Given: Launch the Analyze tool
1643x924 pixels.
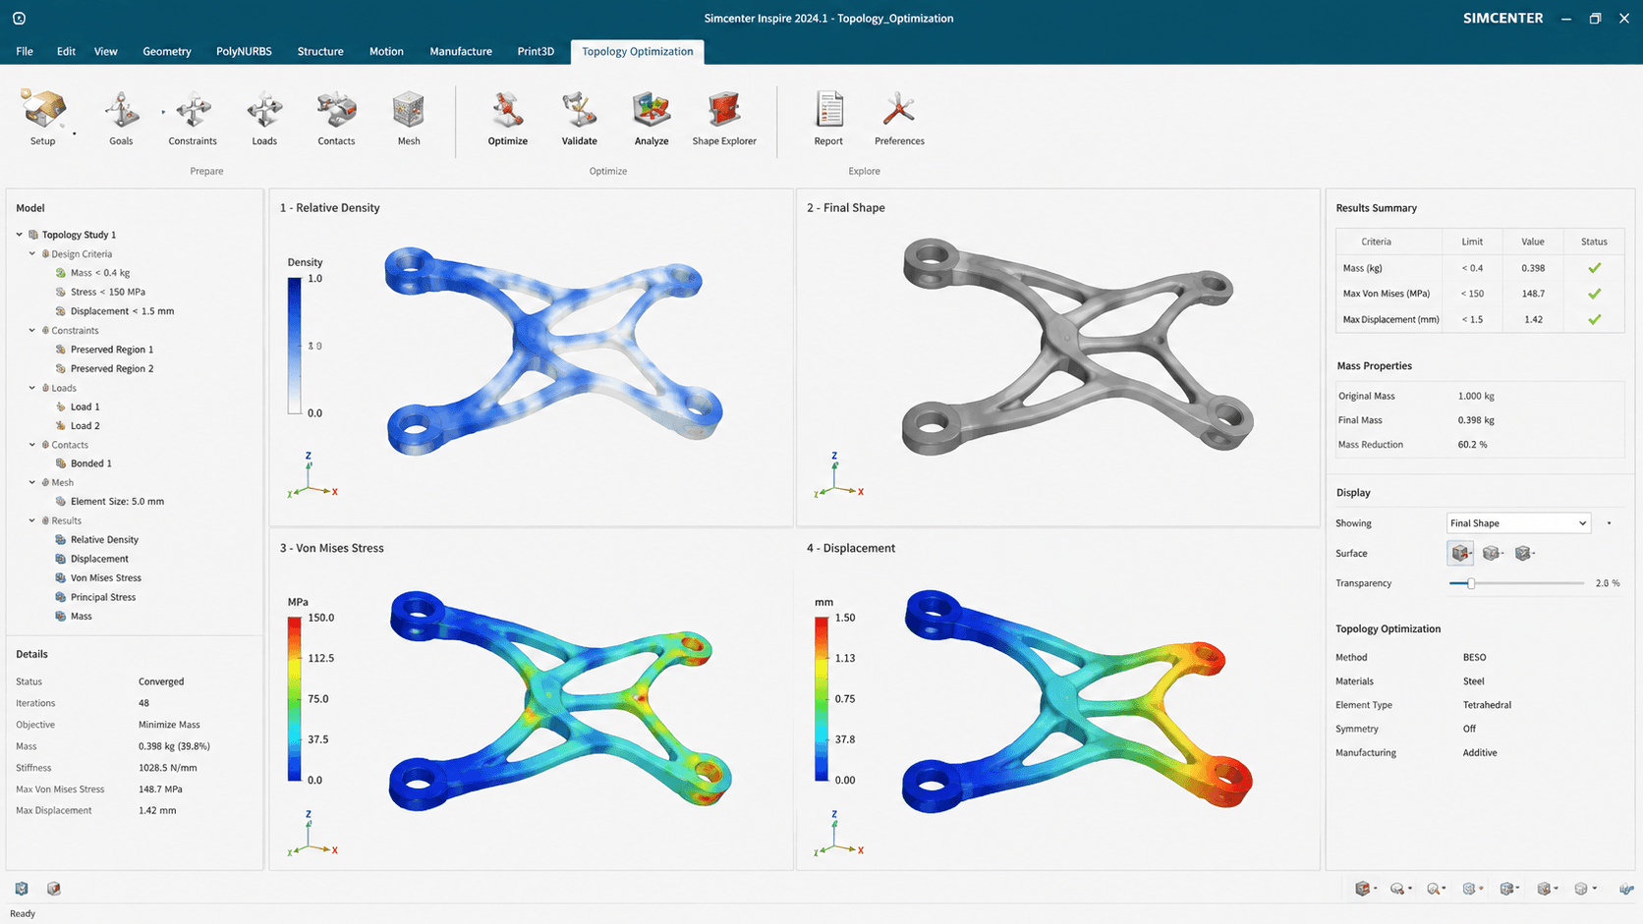Looking at the screenshot, I should pyautogui.click(x=652, y=117).
